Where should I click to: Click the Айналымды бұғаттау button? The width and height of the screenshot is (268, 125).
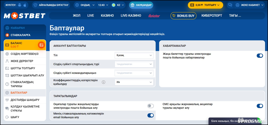(51, 5)
